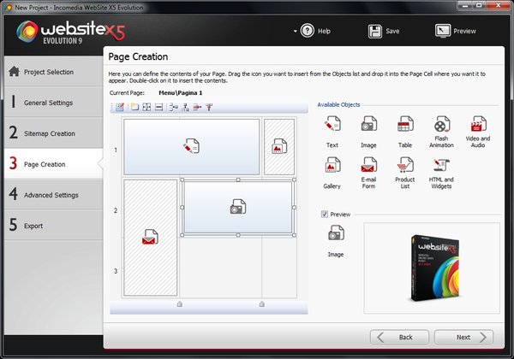The height and width of the screenshot is (359, 514).
Task: Pick the HTML and Widgets object
Action: pos(441,164)
